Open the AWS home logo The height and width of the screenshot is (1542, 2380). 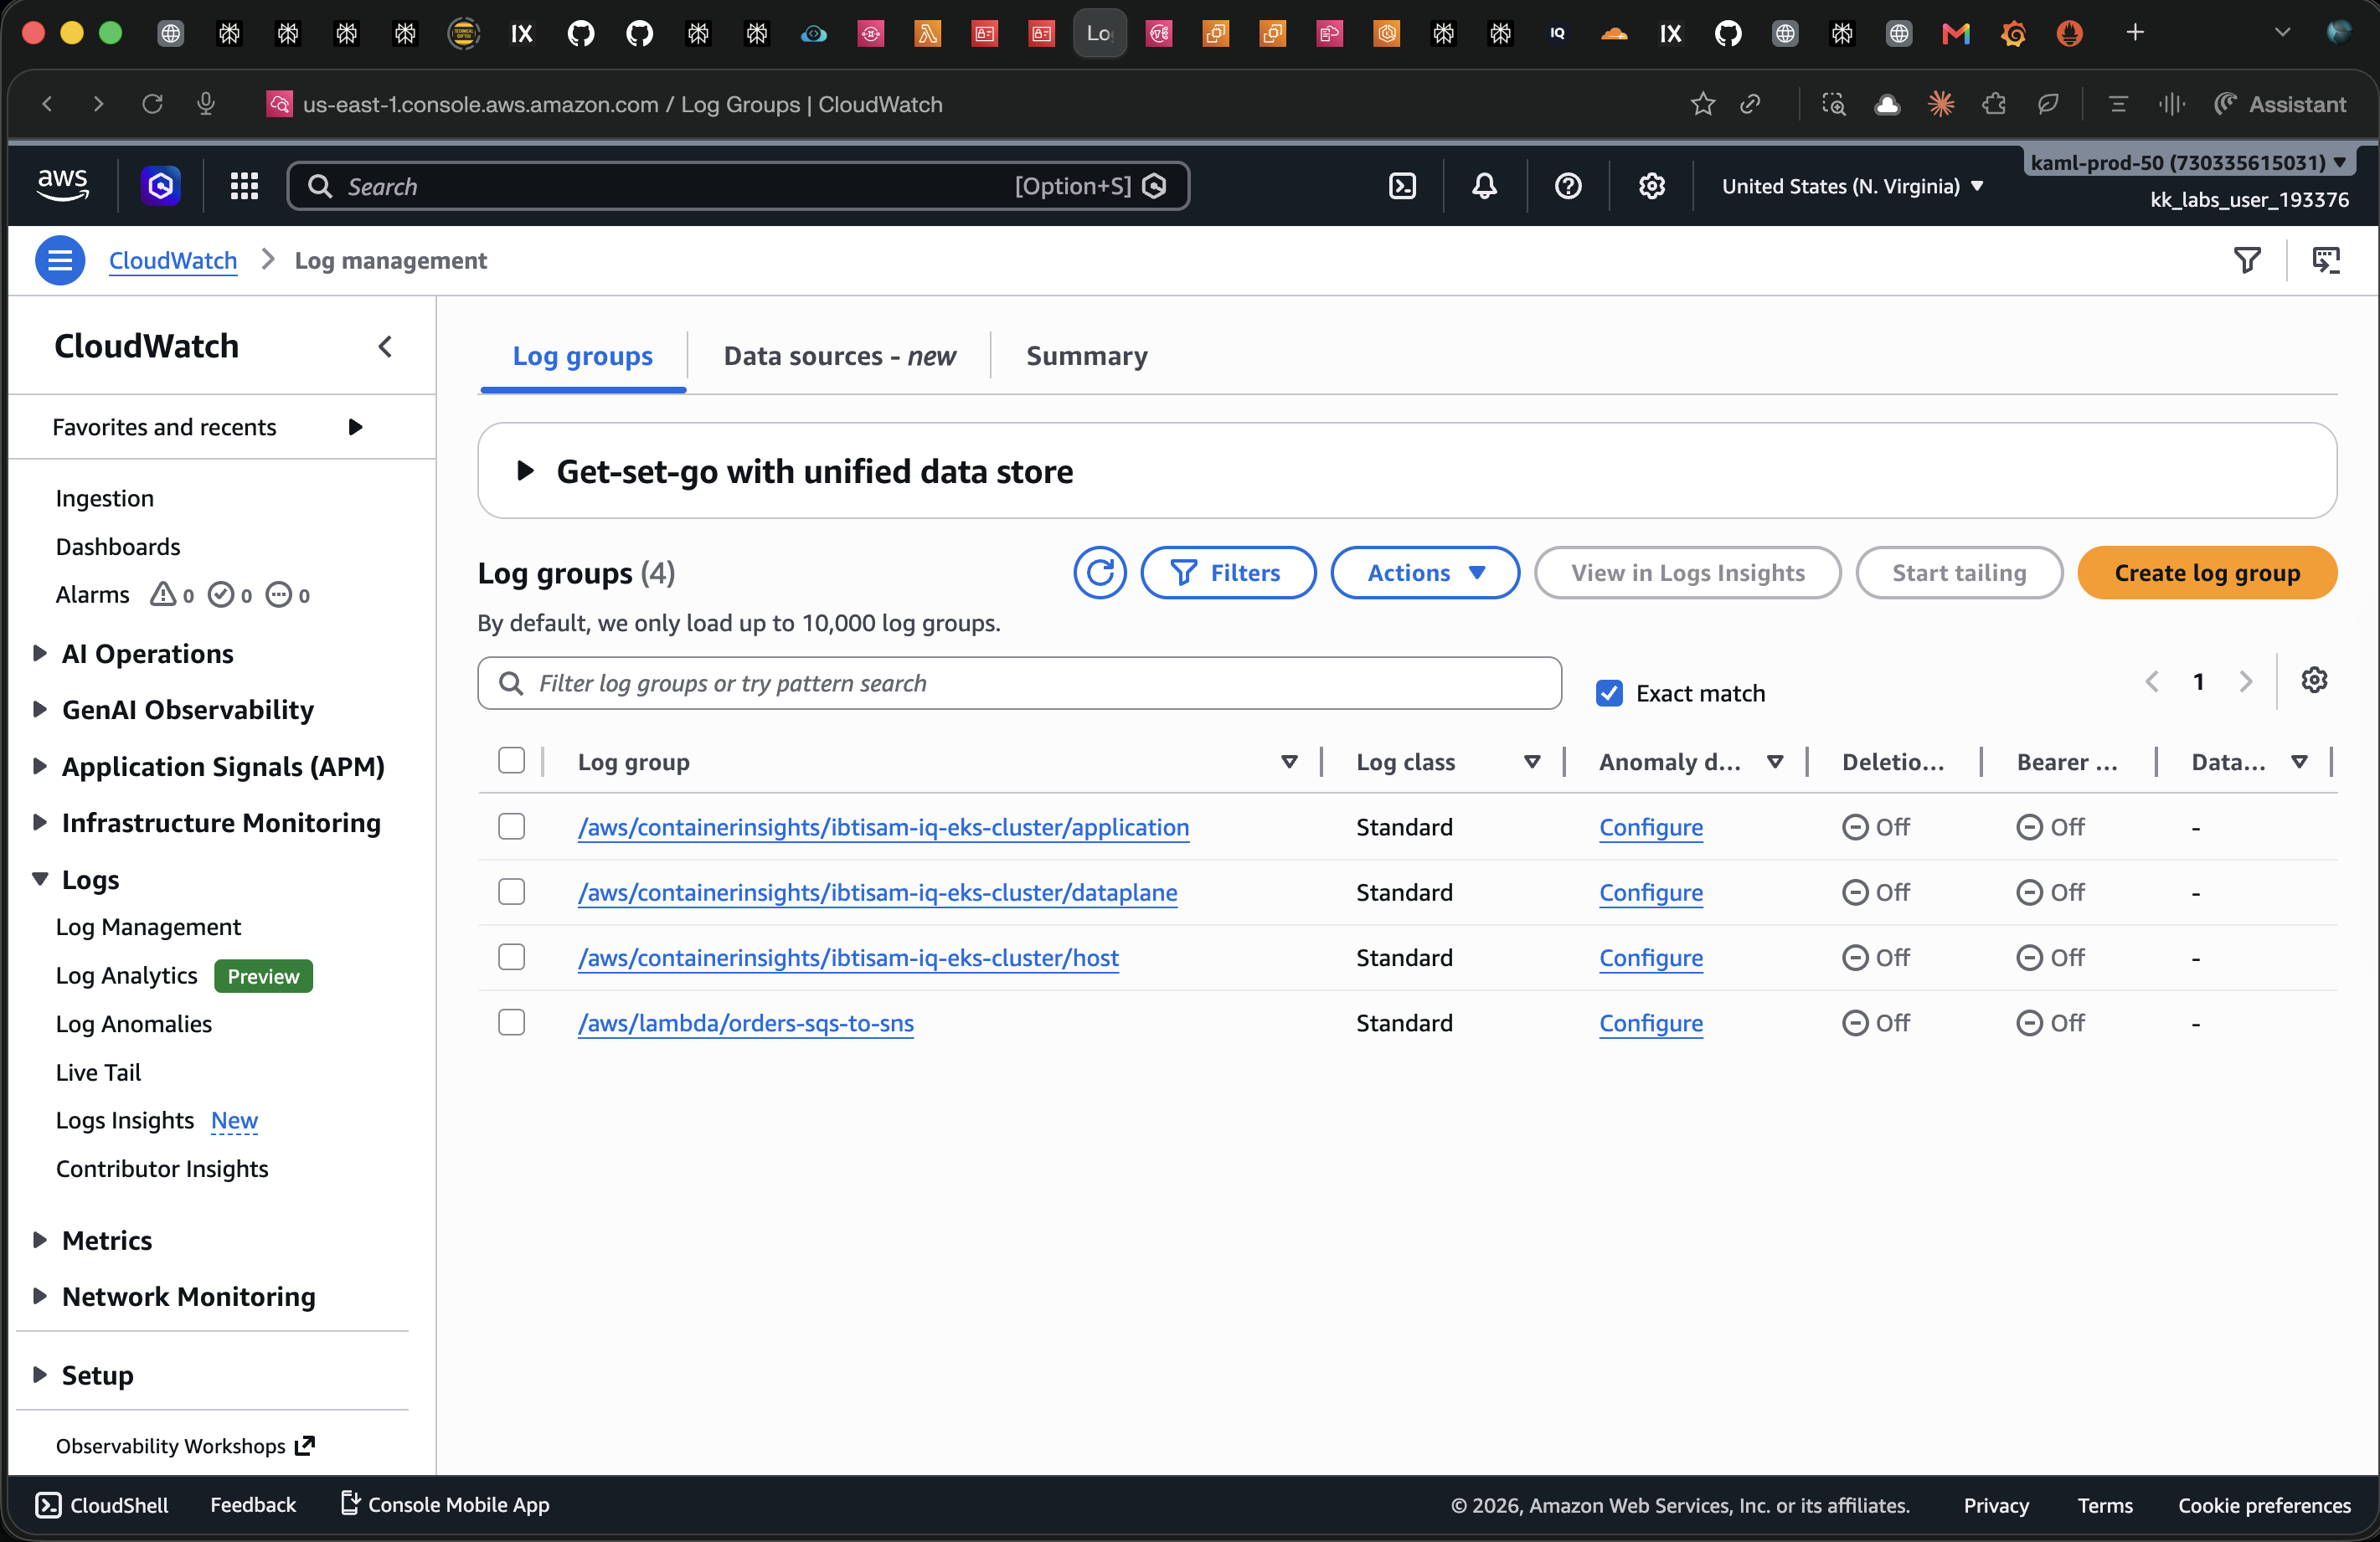(62, 186)
